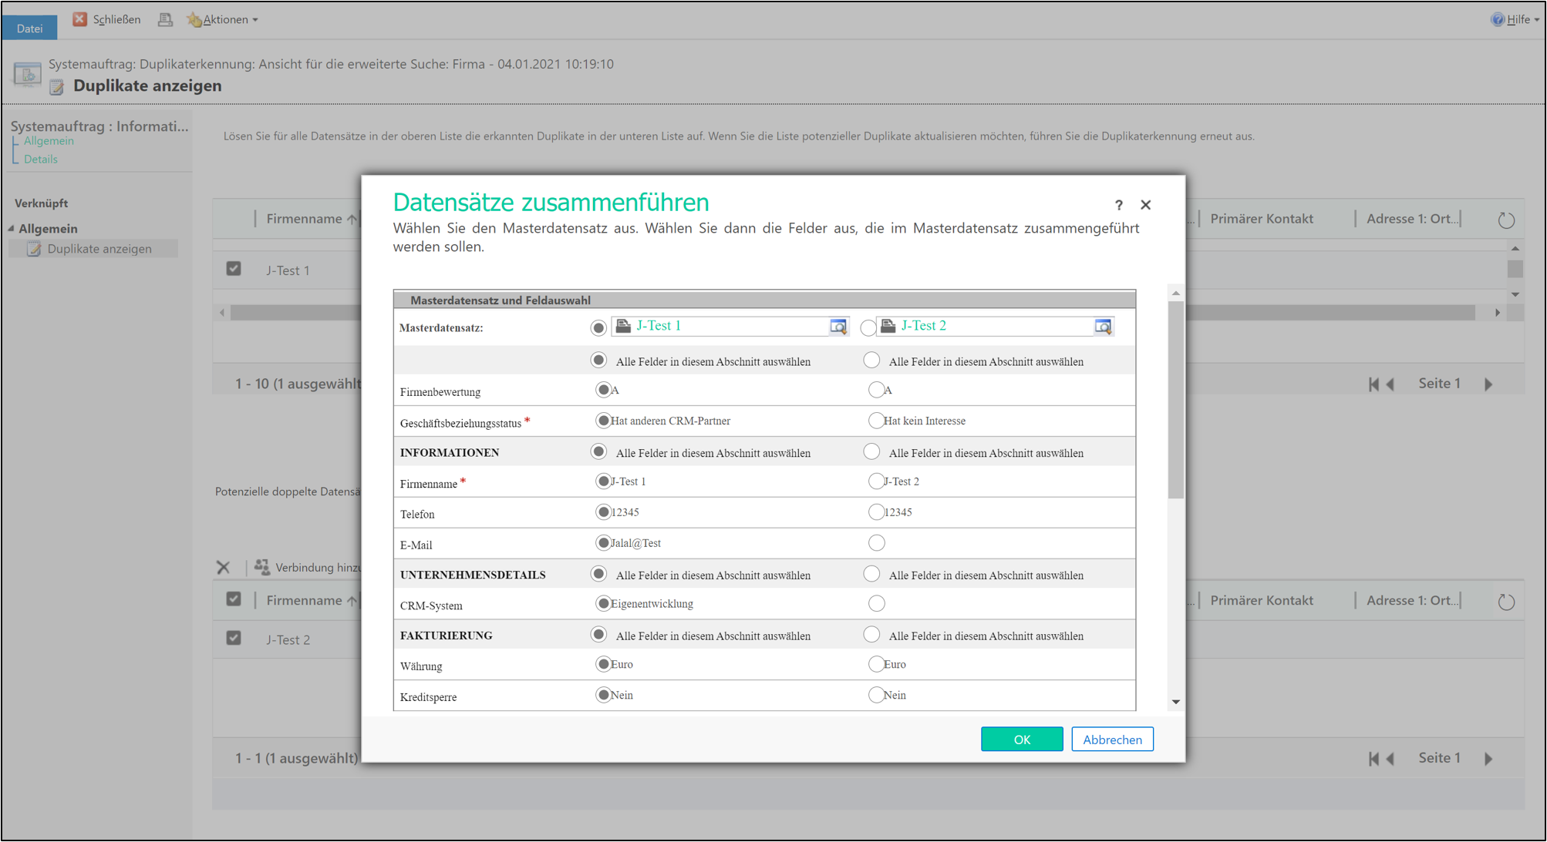
Task: Toggle select-all checkbox in lower list header
Action: 234,599
